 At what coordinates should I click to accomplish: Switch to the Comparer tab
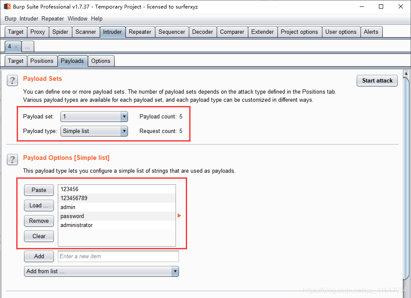point(232,32)
